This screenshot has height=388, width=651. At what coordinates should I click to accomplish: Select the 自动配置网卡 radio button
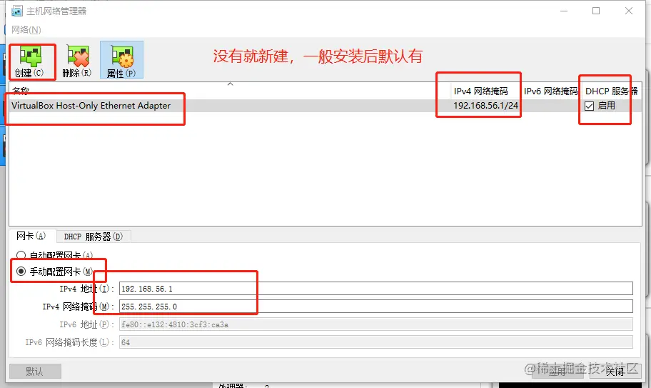(21, 255)
